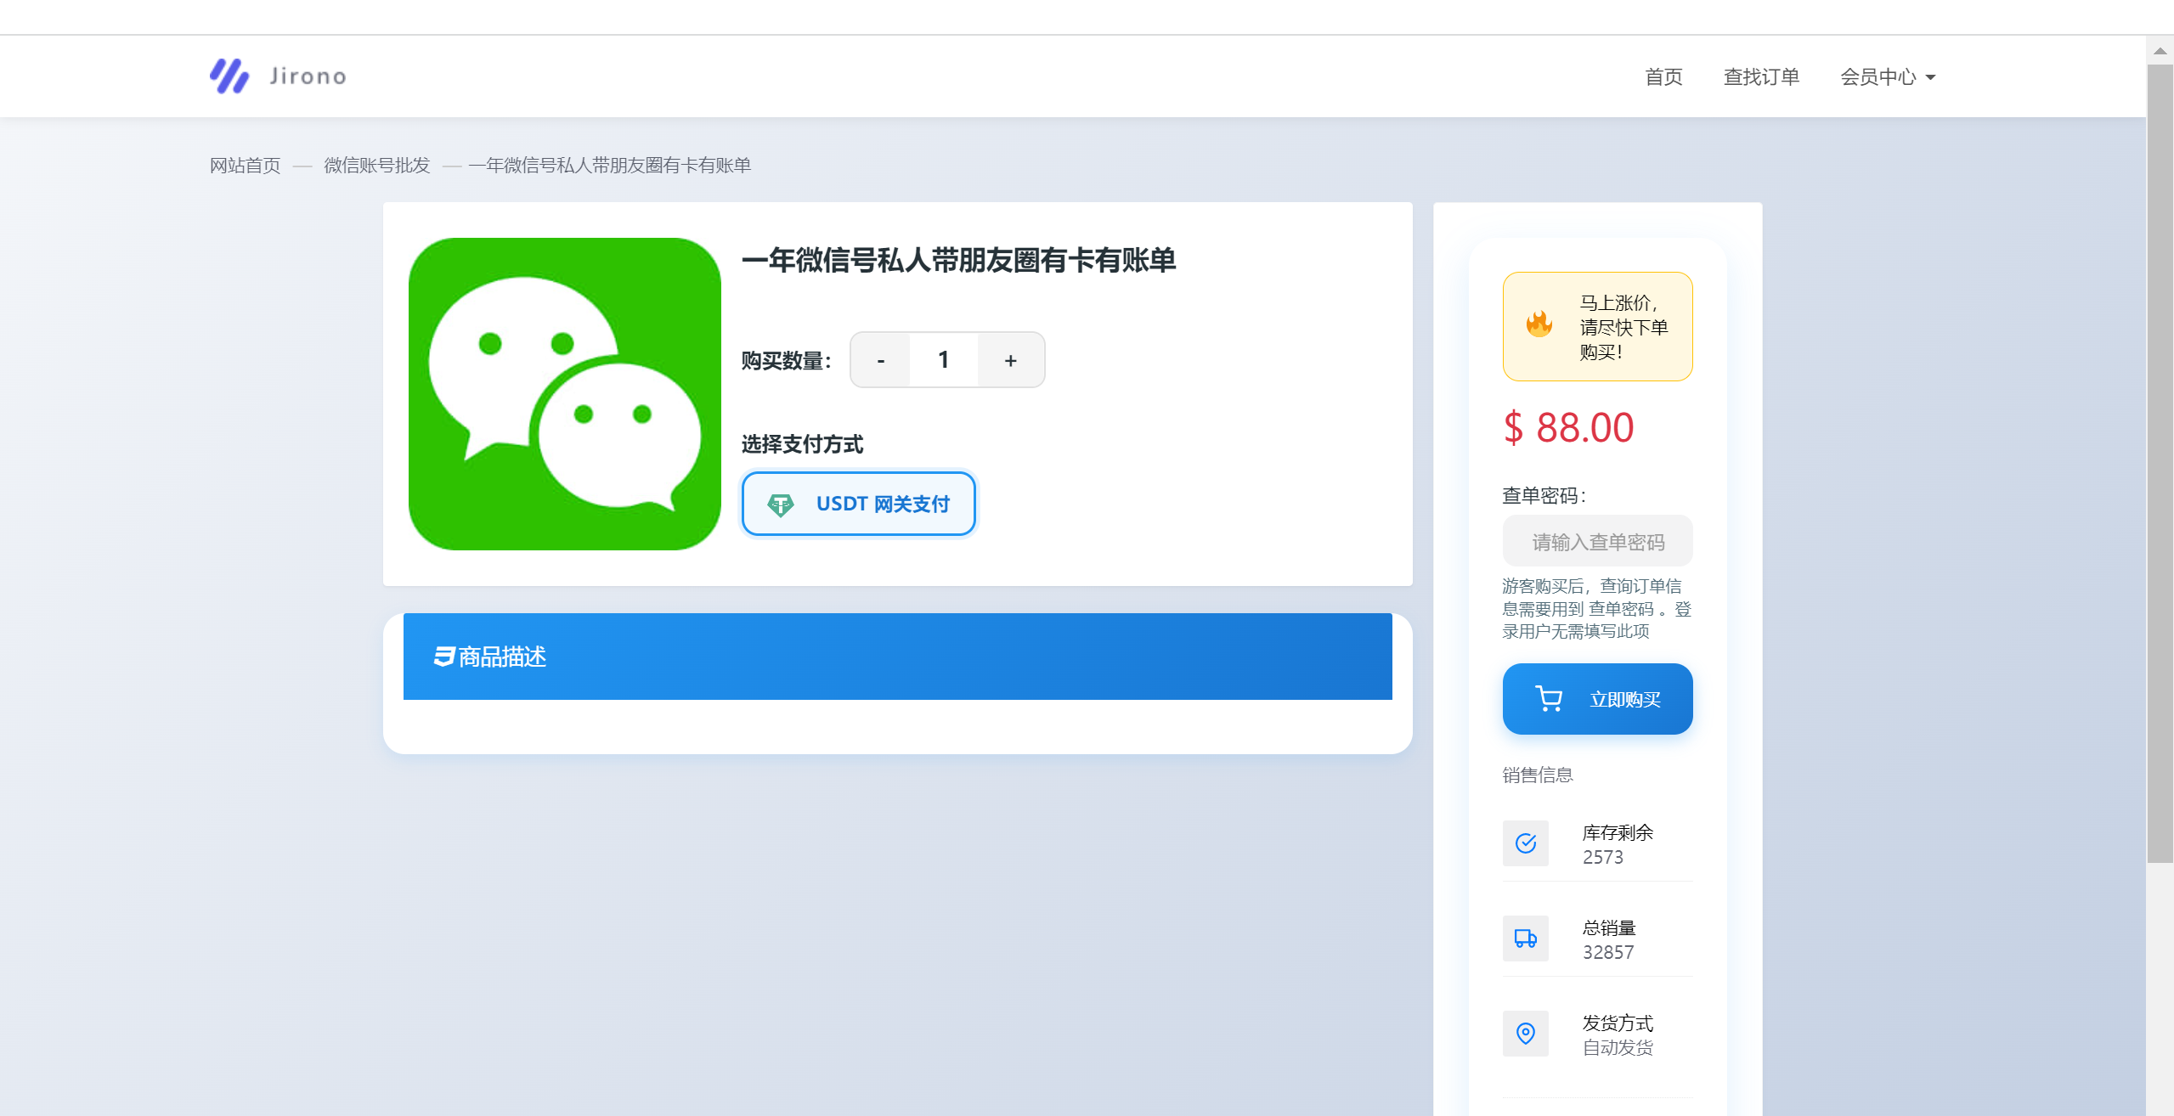Focus the 请输入查单密码 input field

[x=1597, y=541]
